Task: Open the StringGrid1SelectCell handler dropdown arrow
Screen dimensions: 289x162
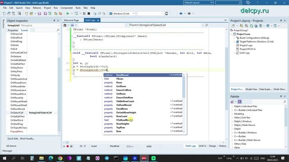Action: [56, 113]
